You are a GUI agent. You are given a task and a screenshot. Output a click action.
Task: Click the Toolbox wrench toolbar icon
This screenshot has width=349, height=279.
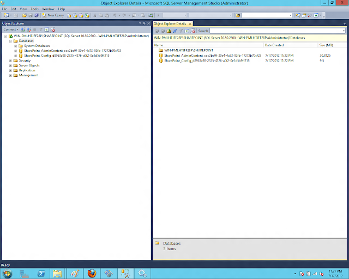tap(310, 15)
